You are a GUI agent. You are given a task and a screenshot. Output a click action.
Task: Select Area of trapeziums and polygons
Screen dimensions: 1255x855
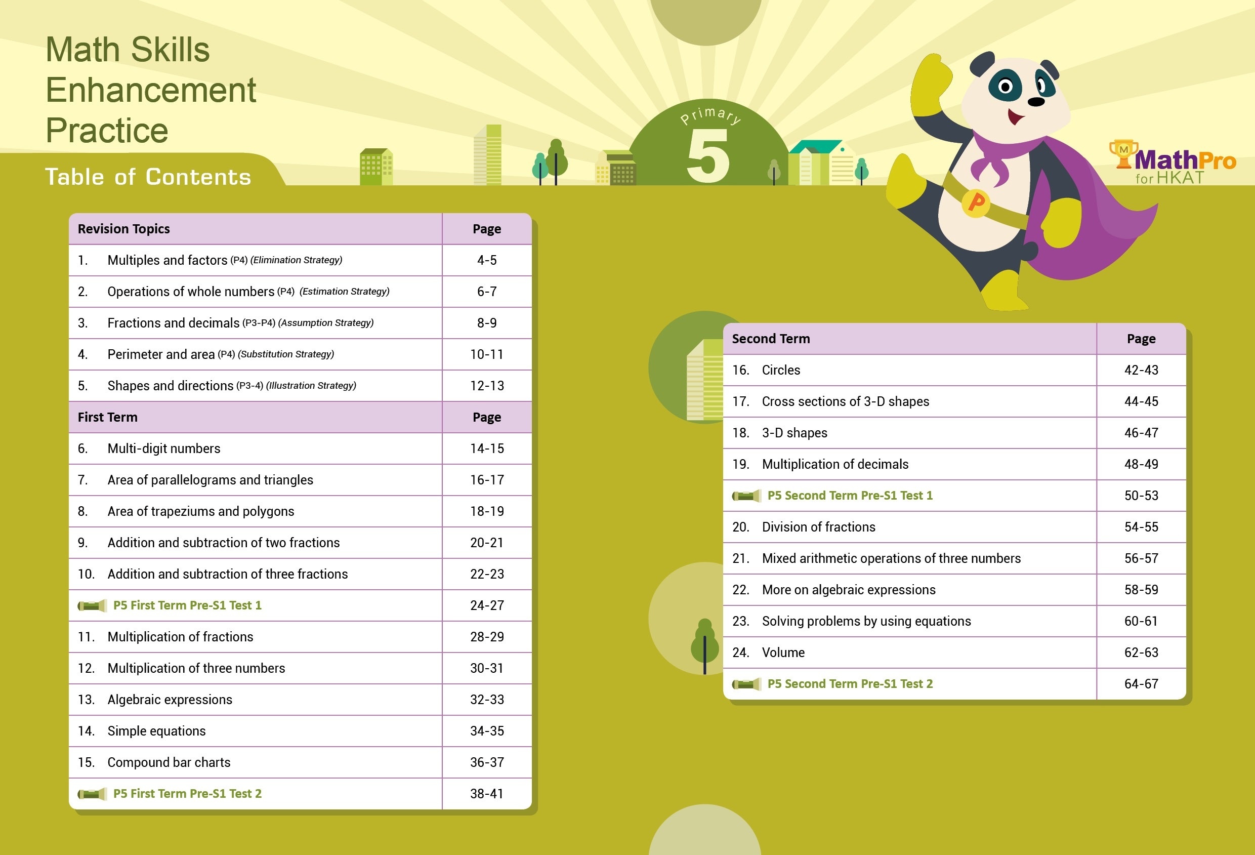[x=201, y=511]
